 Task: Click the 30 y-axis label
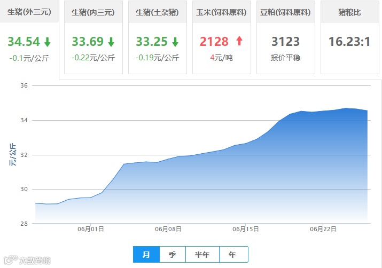tap(24, 189)
